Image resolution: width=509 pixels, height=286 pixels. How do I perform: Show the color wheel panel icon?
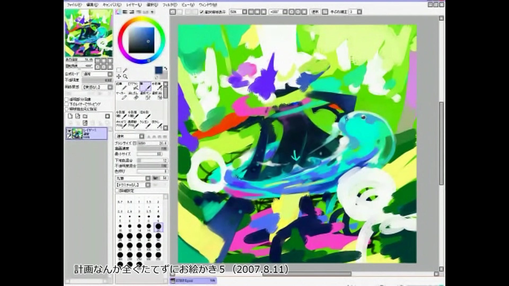(x=118, y=12)
